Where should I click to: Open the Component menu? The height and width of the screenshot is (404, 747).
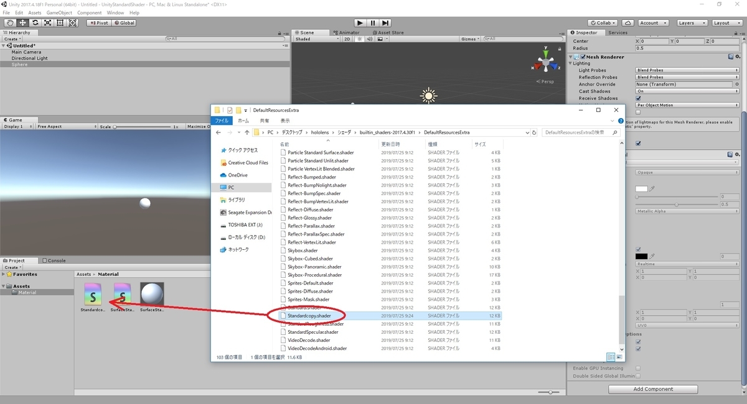coord(90,12)
